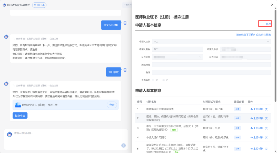The height and width of the screenshot is (153, 277).
Task: Click the robot icon in chat input box
Action: click(x=9, y=134)
